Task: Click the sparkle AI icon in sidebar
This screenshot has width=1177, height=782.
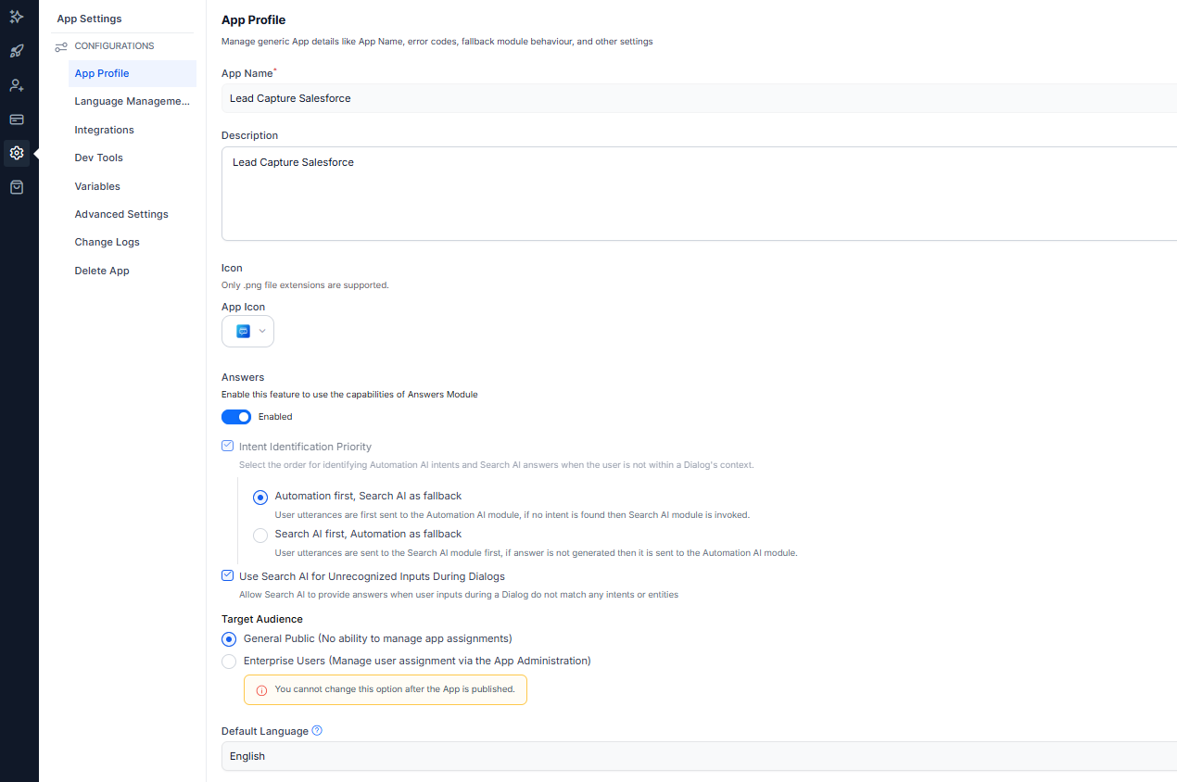Action: tap(17, 18)
